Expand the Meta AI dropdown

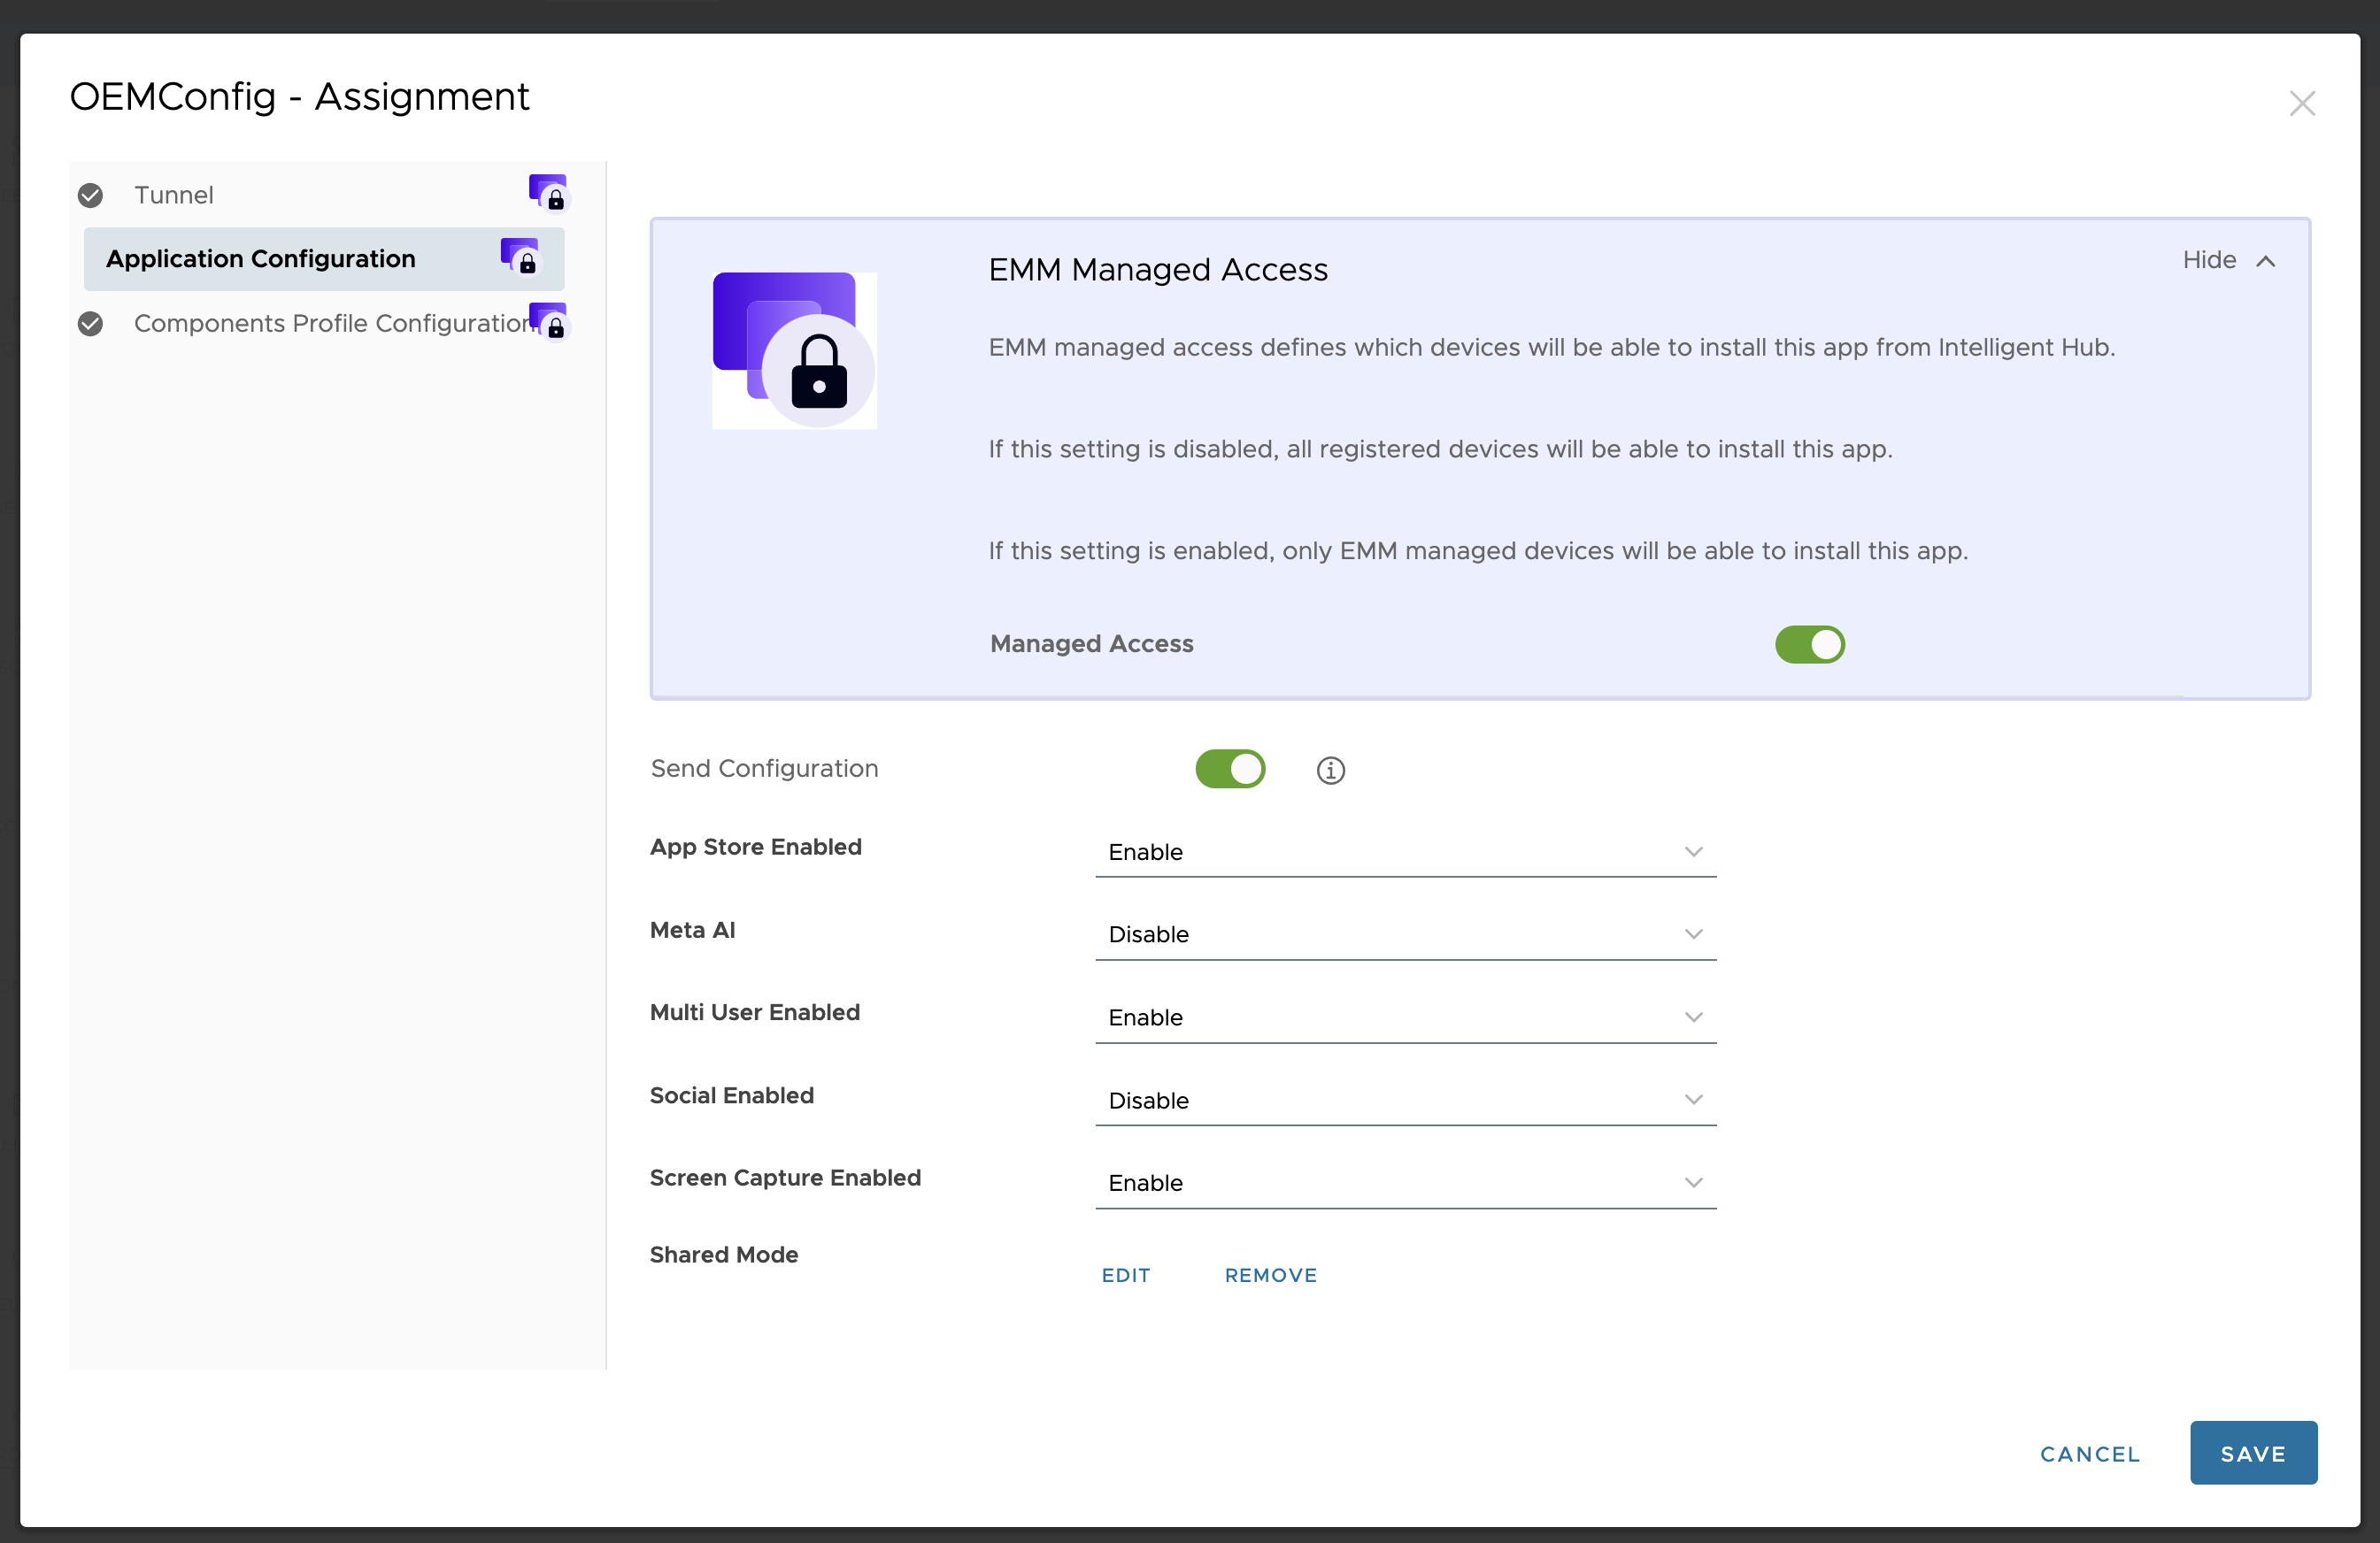[1405, 933]
